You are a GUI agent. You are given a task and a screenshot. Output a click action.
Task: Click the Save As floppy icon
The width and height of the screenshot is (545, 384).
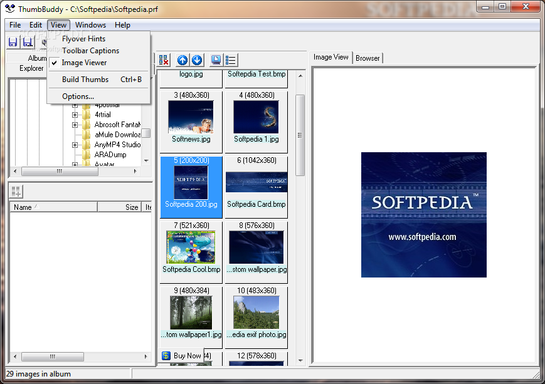(28, 43)
